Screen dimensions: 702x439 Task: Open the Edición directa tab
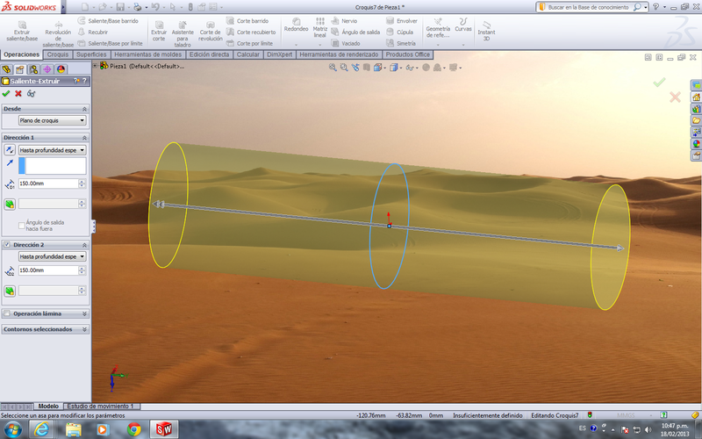pyautogui.click(x=209, y=54)
